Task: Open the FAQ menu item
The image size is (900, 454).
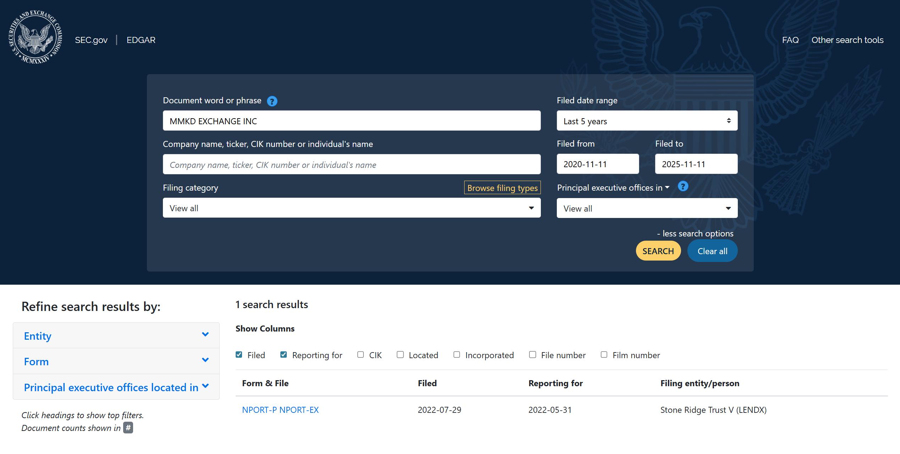Action: click(x=790, y=40)
